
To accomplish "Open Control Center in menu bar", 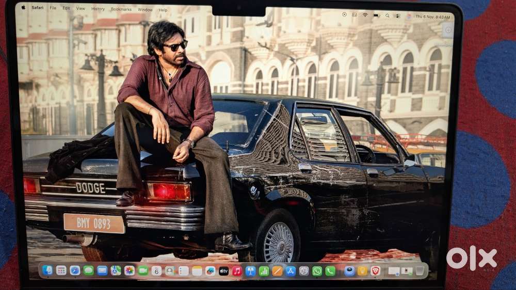I will tap(398, 16).
